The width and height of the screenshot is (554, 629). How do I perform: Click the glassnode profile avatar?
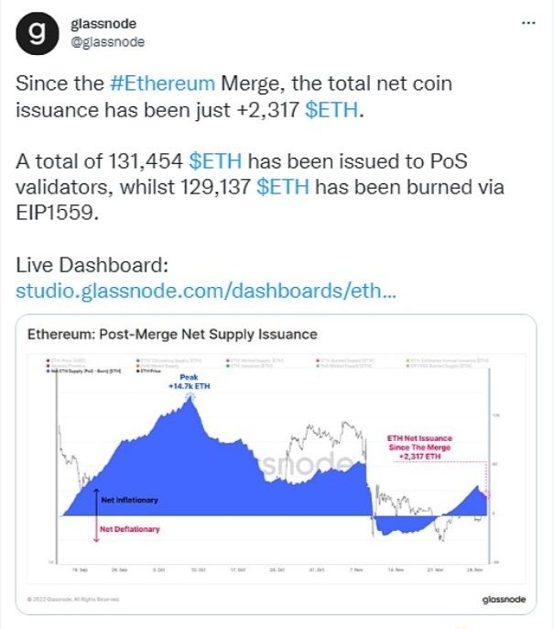[x=37, y=34]
